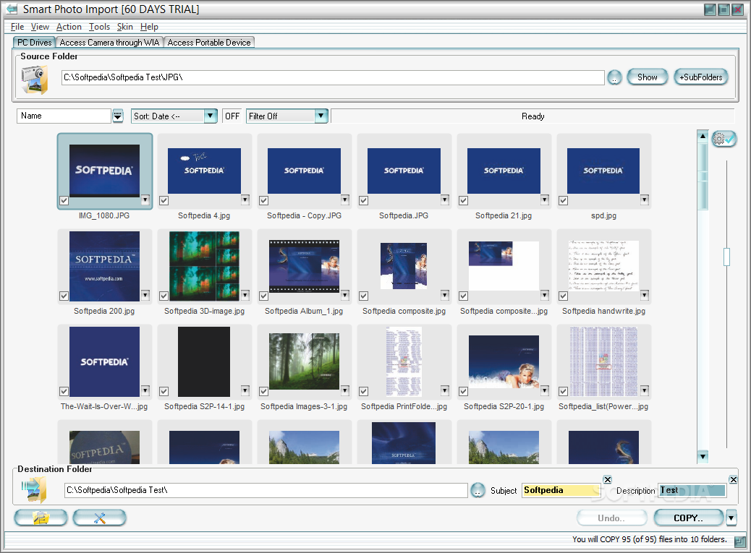This screenshot has width=751, height=553.
Task: Click the source folder camera icon
Action: pyautogui.click(x=35, y=80)
